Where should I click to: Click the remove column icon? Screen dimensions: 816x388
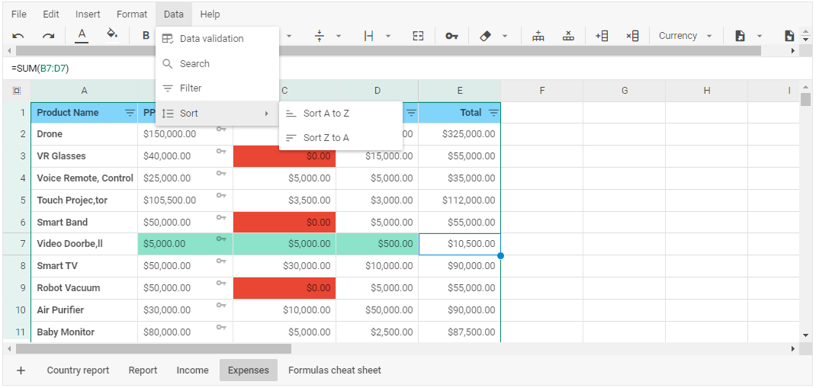pos(632,36)
